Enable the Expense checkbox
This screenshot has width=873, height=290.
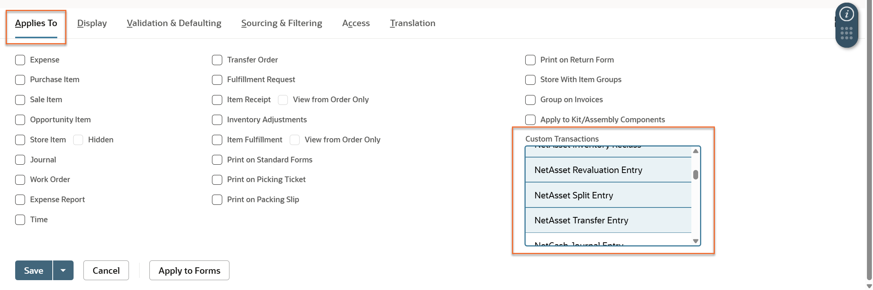tap(20, 60)
